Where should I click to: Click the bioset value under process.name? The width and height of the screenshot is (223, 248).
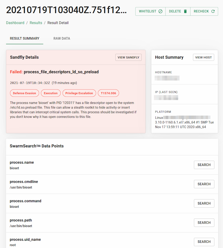[x=15, y=168]
